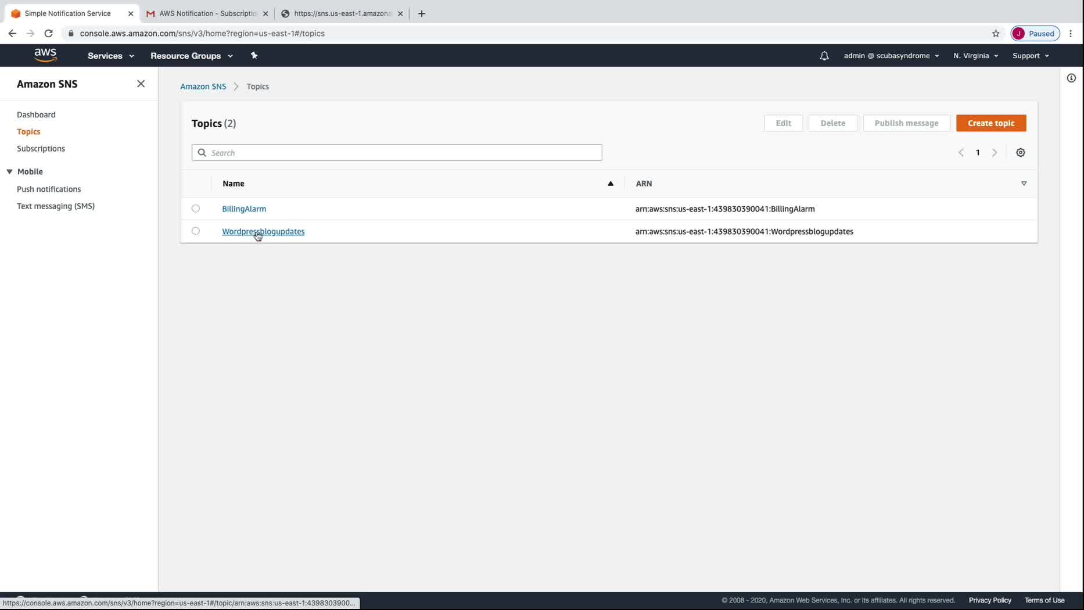Open the Privacy Policy link

pos(990,601)
